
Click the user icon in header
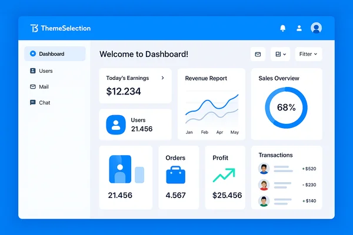coord(299,28)
